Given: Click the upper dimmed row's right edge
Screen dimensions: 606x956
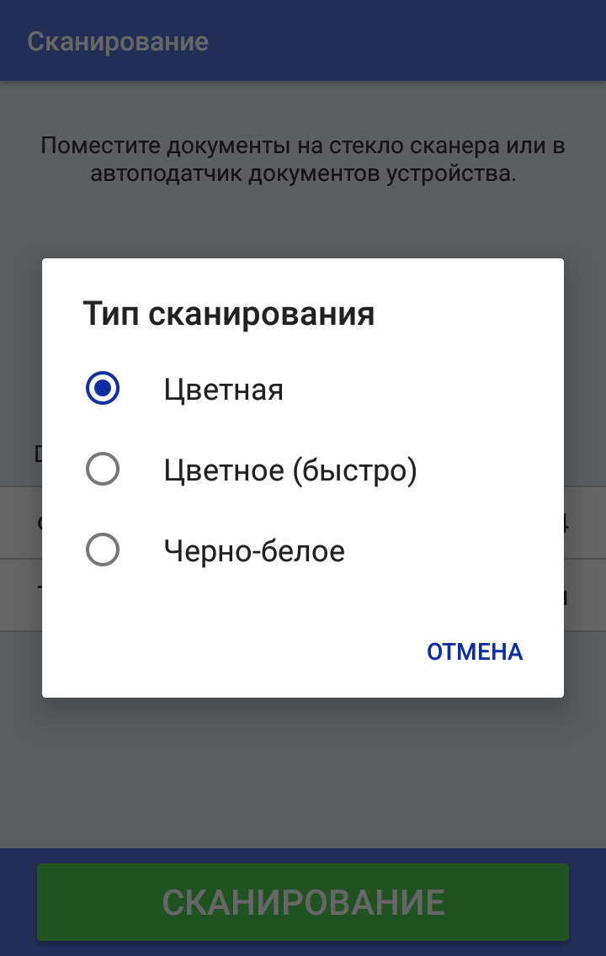Looking at the screenshot, I should coord(584,523).
